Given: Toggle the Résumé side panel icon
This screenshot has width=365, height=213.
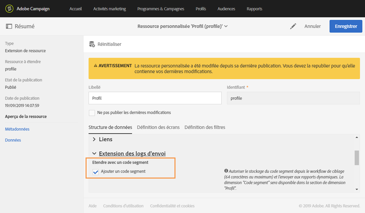Looking at the screenshot, I should pyautogui.click(x=9, y=26).
